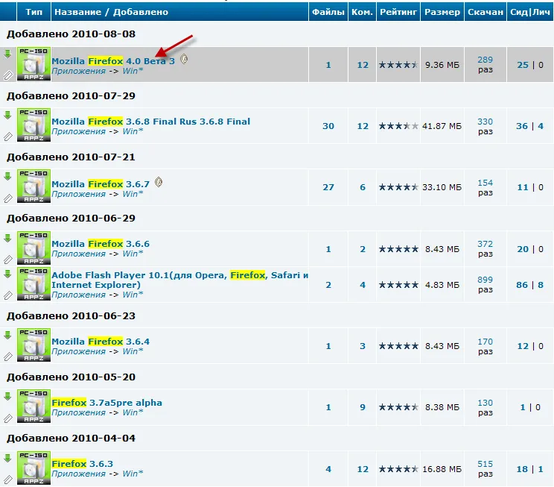Open Adobe Flash Player 10.1 torrent link
The width and height of the screenshot is (554, 487).
(x=180, y=280)
